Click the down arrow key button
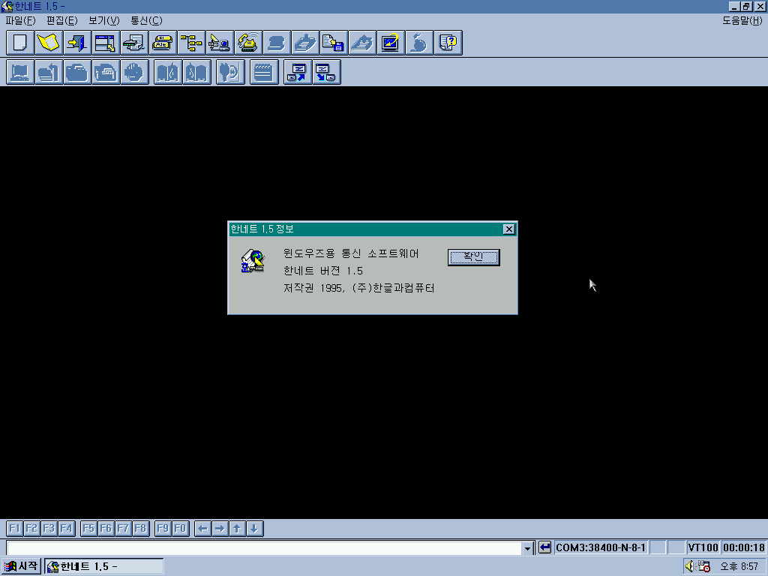The width and height of the screenshot is (768, 576). click(x=255, y=529)
